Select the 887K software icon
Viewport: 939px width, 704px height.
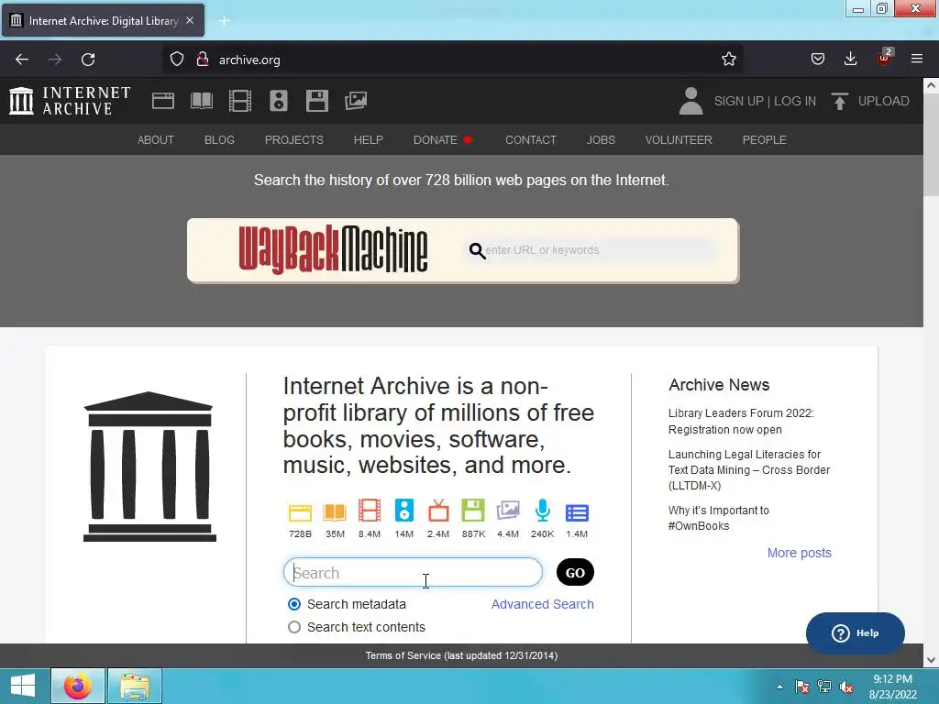click(x=473, y=511)
